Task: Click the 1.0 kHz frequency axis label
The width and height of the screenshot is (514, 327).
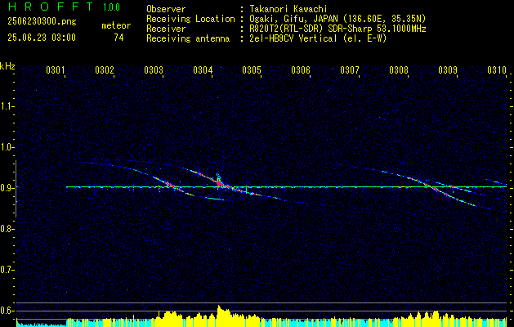Action: 7,147
